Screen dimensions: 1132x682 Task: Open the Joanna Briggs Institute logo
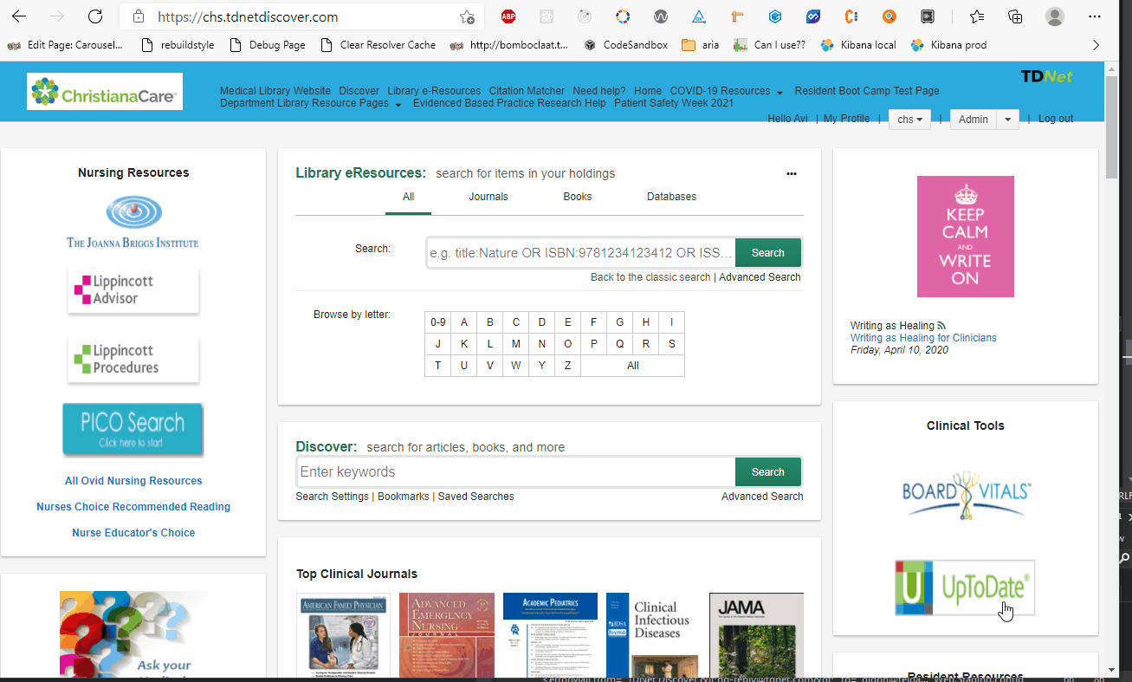tap(133, 222)
